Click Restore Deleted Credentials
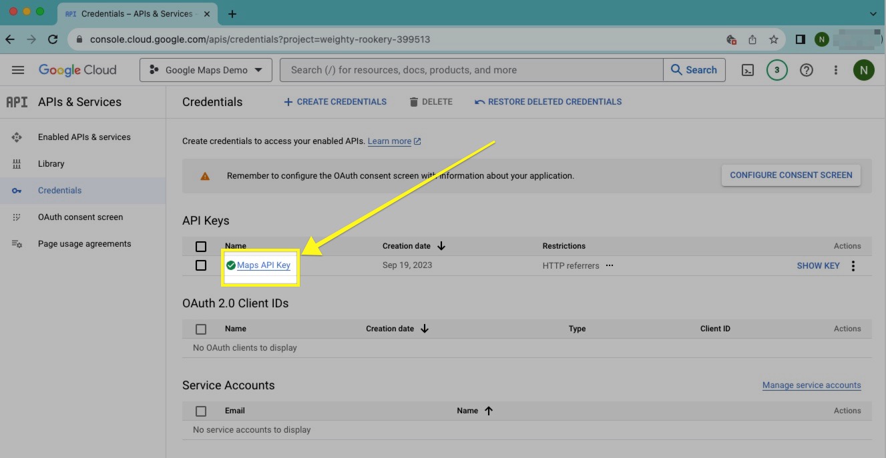The height and width of the screenshot is (458, 886). coord(548,102)
